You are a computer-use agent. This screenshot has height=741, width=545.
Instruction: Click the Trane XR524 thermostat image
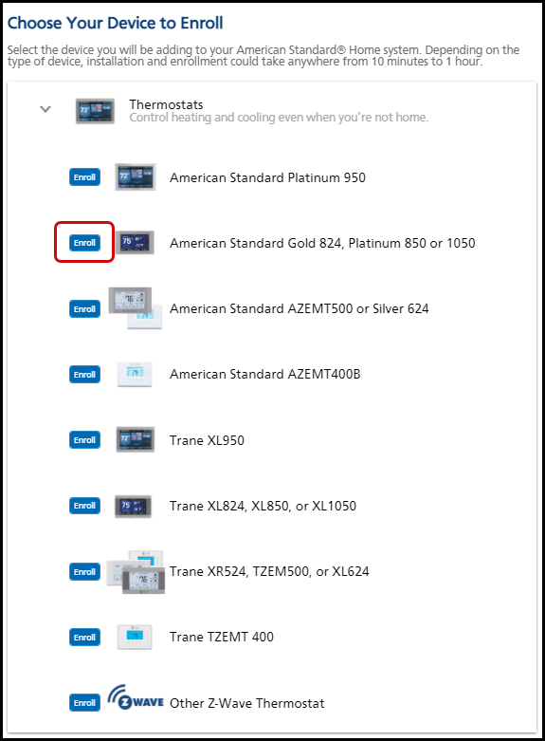pos(136,572)
